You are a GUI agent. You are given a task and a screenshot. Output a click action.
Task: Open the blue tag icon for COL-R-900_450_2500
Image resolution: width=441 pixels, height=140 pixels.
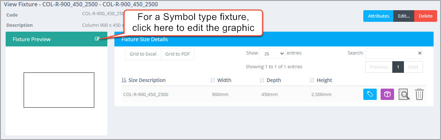[370, 94]
